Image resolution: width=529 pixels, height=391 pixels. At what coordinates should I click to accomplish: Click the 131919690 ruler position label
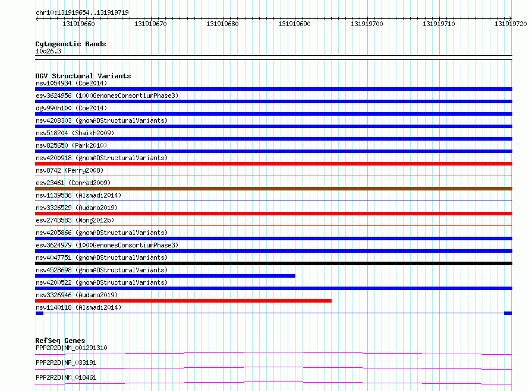click(x=294, y=24)
